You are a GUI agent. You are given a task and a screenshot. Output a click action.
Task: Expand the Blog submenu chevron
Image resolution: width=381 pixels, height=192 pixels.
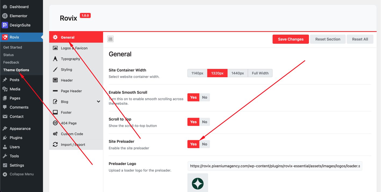pos(99,102)
